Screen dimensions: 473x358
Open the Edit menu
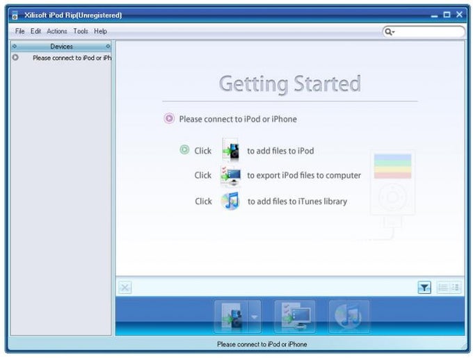point(35,31)
